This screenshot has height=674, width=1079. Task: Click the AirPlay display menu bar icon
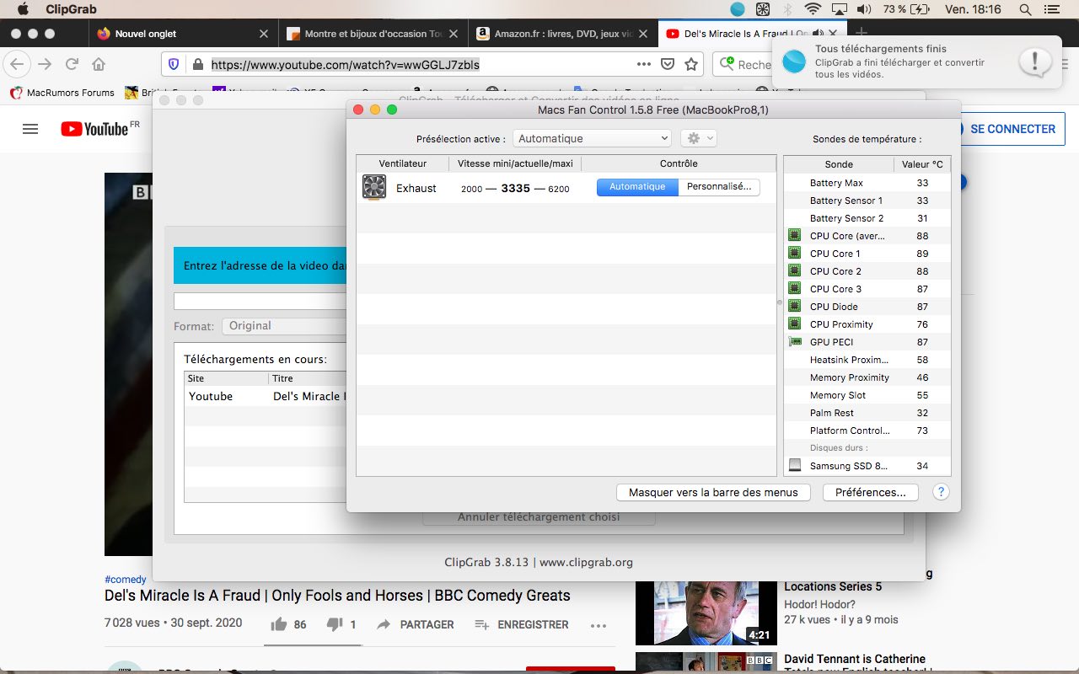[x=839, y=9]
